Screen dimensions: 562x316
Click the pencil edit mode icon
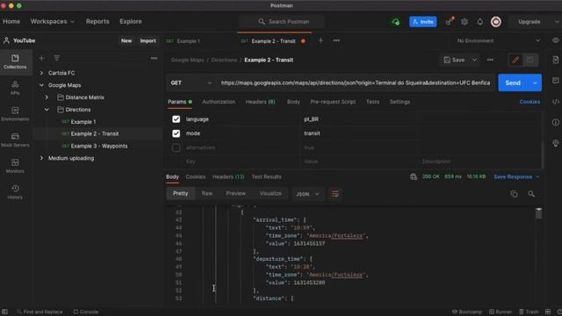pyautogui.click(x=515, y=60)
